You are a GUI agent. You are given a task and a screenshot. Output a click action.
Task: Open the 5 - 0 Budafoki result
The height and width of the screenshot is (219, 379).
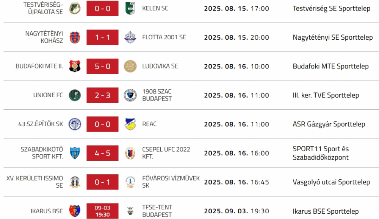102,66
